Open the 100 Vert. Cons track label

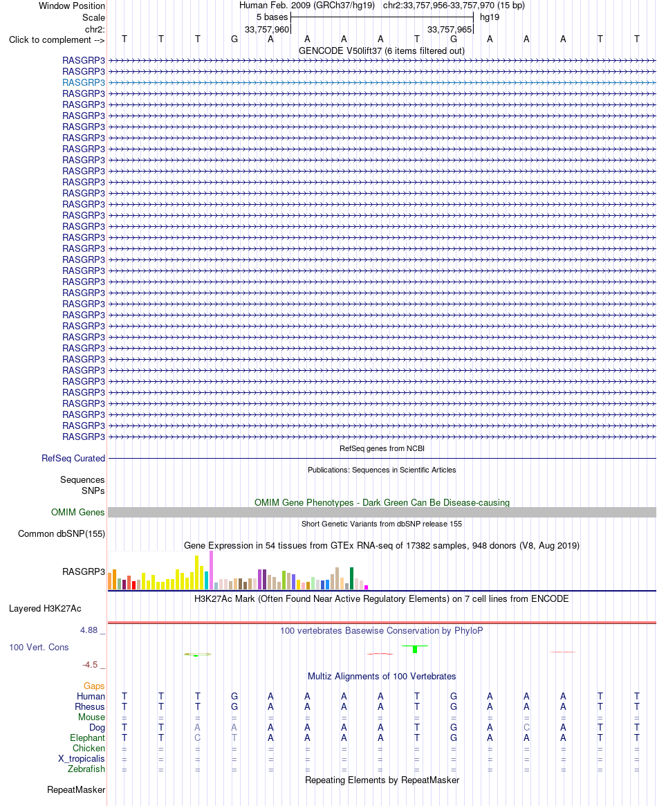(39, 647)
